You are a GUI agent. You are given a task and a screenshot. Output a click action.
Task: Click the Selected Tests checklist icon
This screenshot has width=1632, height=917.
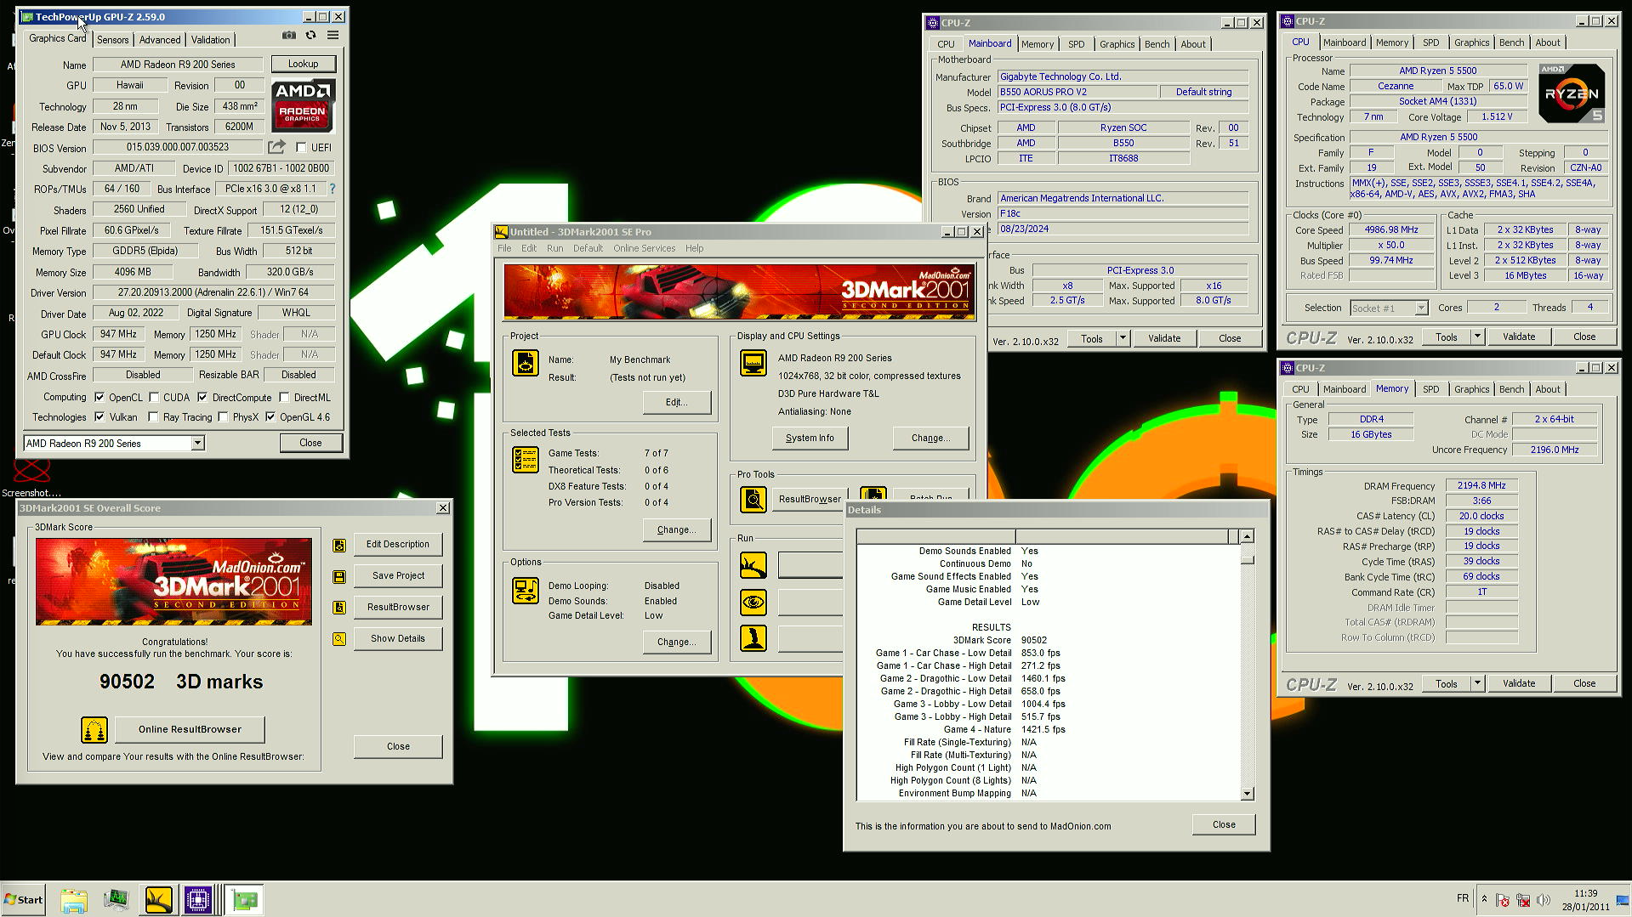click(x=526, y=460)
